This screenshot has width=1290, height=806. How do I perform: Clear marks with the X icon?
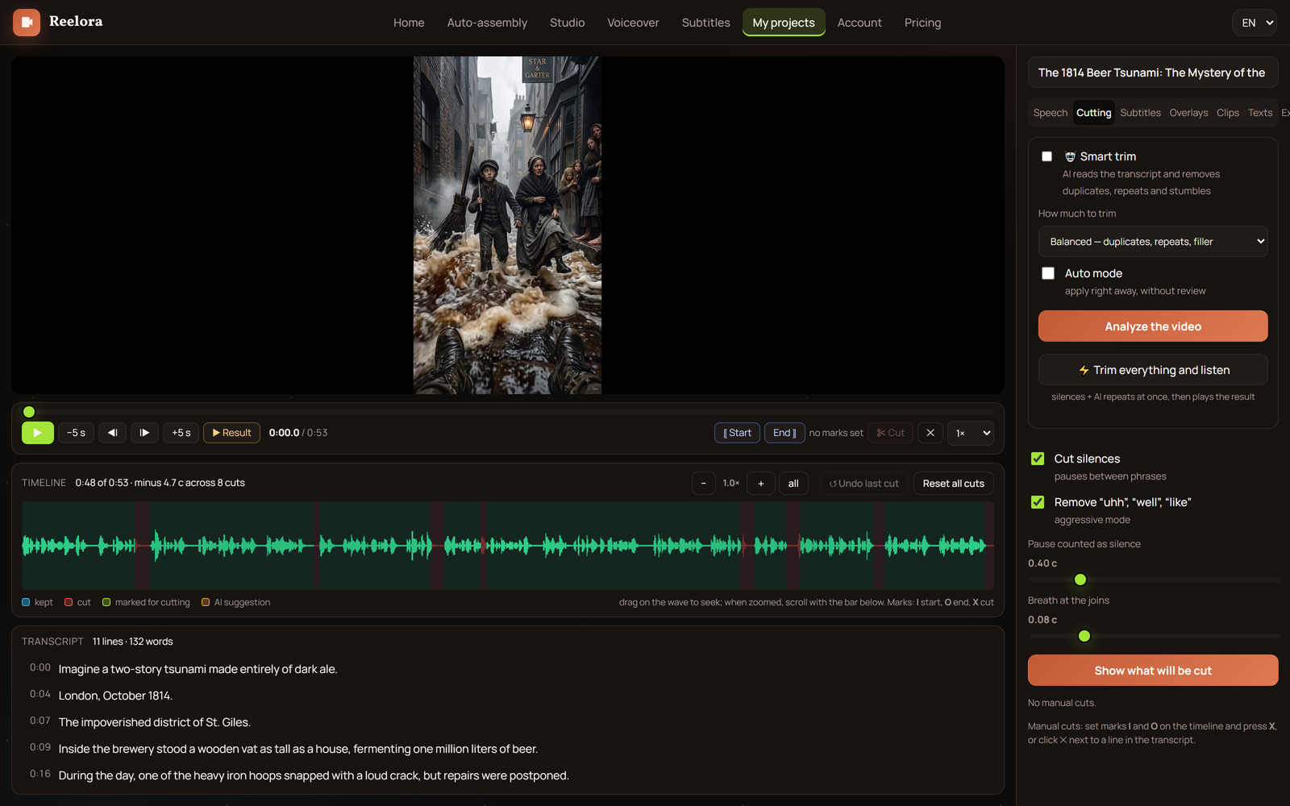click(930, 433)
